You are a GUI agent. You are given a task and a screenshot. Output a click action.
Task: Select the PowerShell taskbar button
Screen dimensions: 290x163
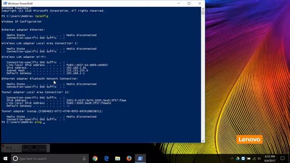[x=140, y=158]
